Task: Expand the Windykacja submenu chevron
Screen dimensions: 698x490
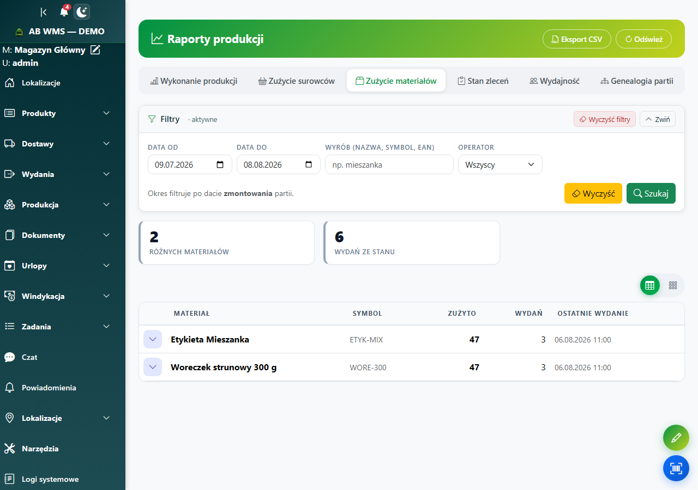Action: (x=106, y=296)
